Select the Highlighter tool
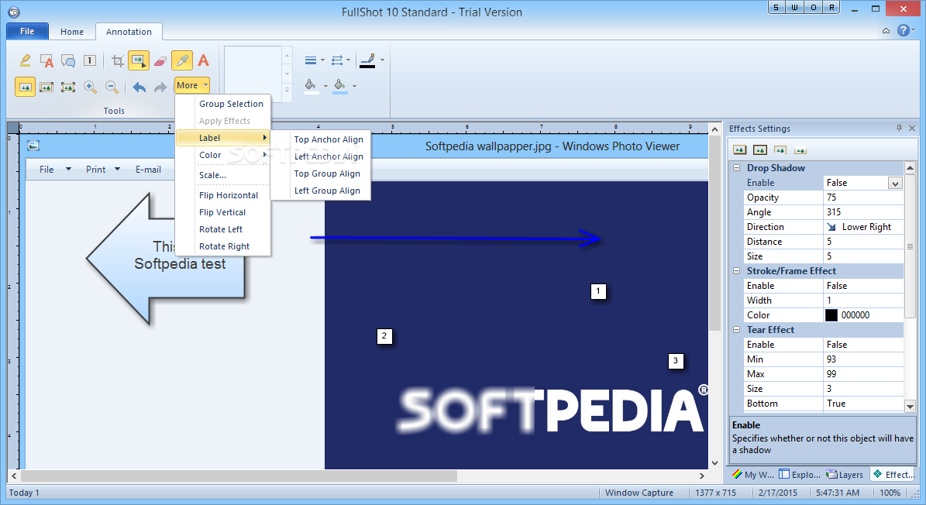926x505 pixels. tap(25, 60)
